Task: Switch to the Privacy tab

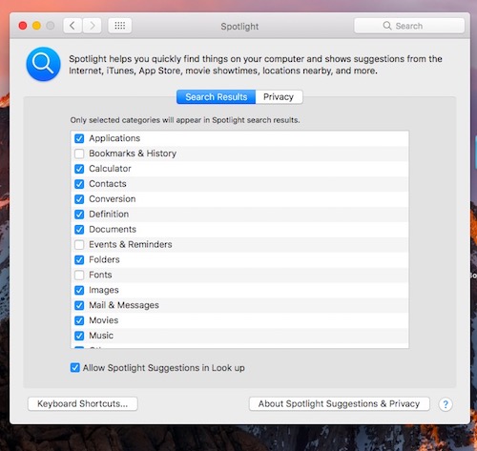Action: tap(279, 97)
